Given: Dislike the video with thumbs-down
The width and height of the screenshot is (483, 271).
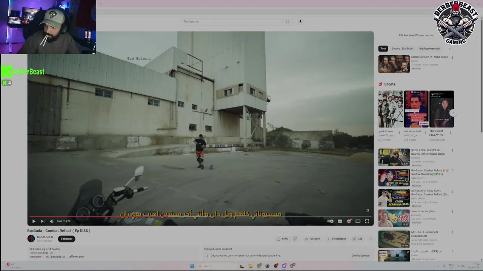Looking at the screenshot, I should pos(295,239).
